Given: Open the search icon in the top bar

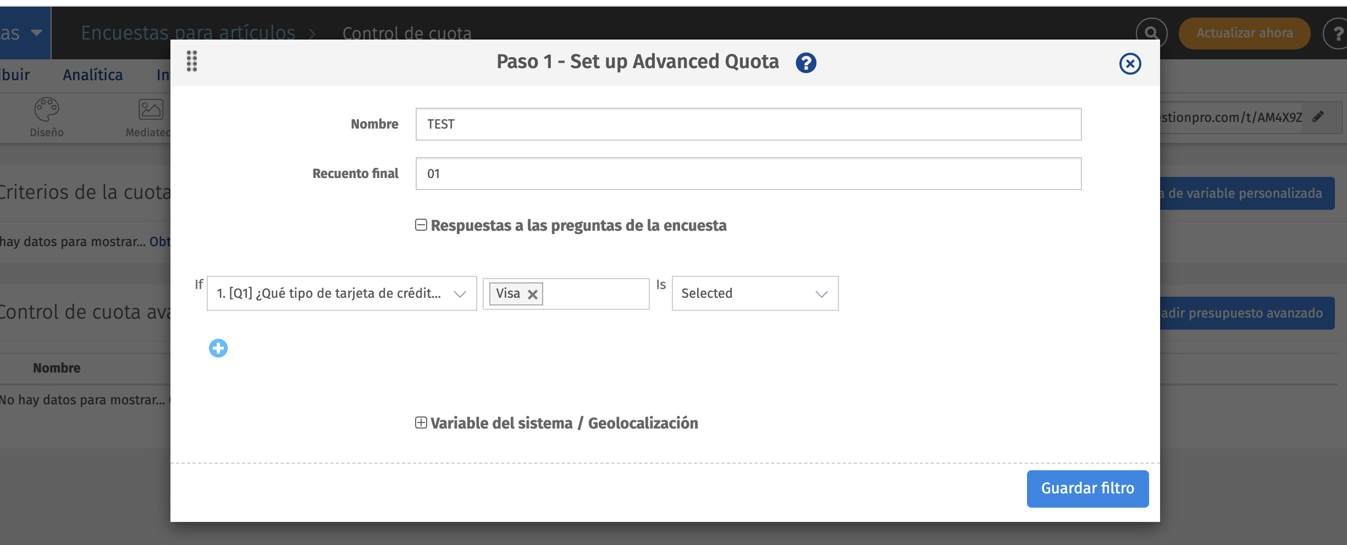Looking at the screenshot, I should point(1151,33).
